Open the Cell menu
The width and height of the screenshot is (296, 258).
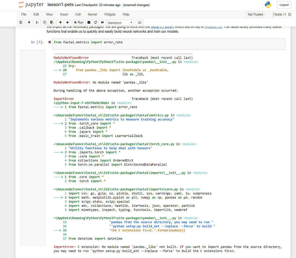click(x=78, y=14)
